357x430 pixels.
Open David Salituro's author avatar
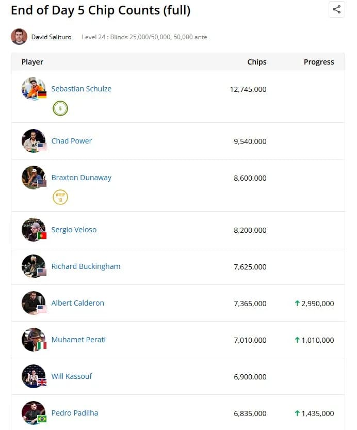click(x=19, y=37)
